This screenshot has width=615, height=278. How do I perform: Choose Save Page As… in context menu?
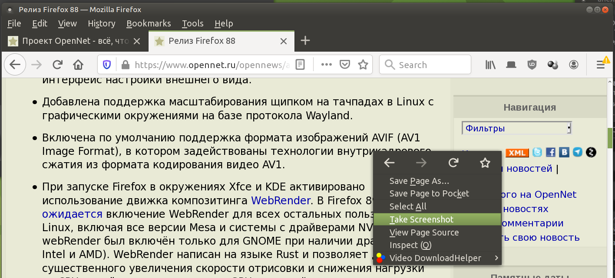437,181
